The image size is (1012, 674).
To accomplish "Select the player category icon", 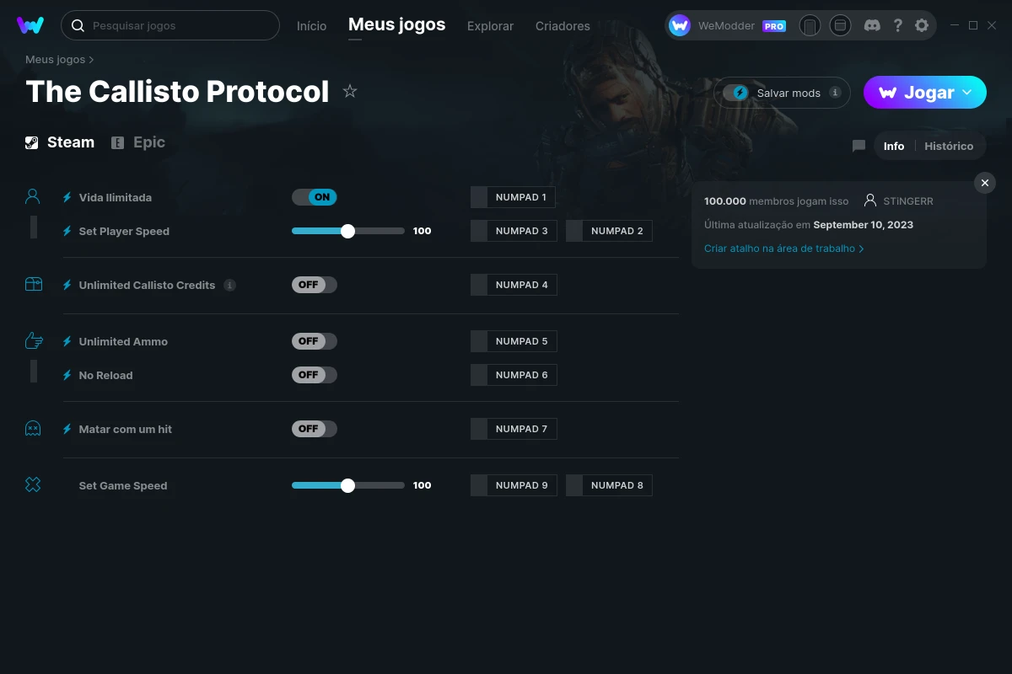I will (x=33, y=197).
